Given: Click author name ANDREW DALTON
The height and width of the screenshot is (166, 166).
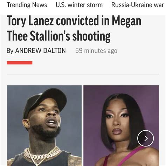Looking at the screenshot, I should click(40, 50).
